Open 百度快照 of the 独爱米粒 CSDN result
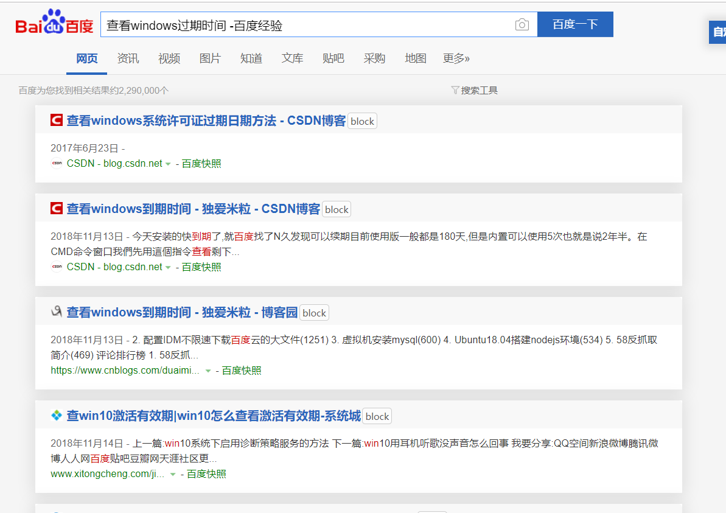The height and width of the screenshot is (513, 726). coord(201,267)
